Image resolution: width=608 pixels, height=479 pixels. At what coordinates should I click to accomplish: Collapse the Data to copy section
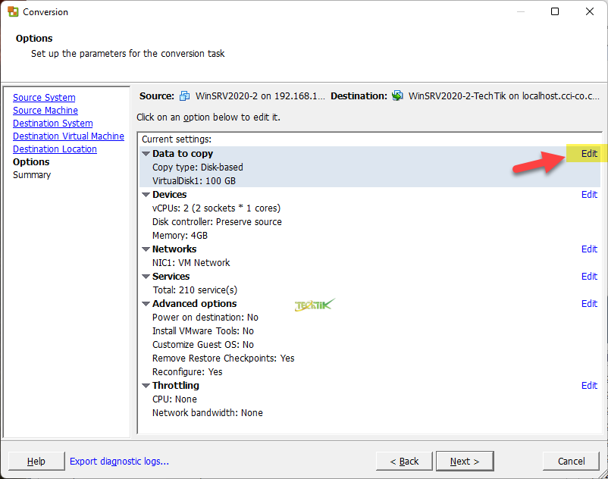pyautogui.click(x=146, y=154)
